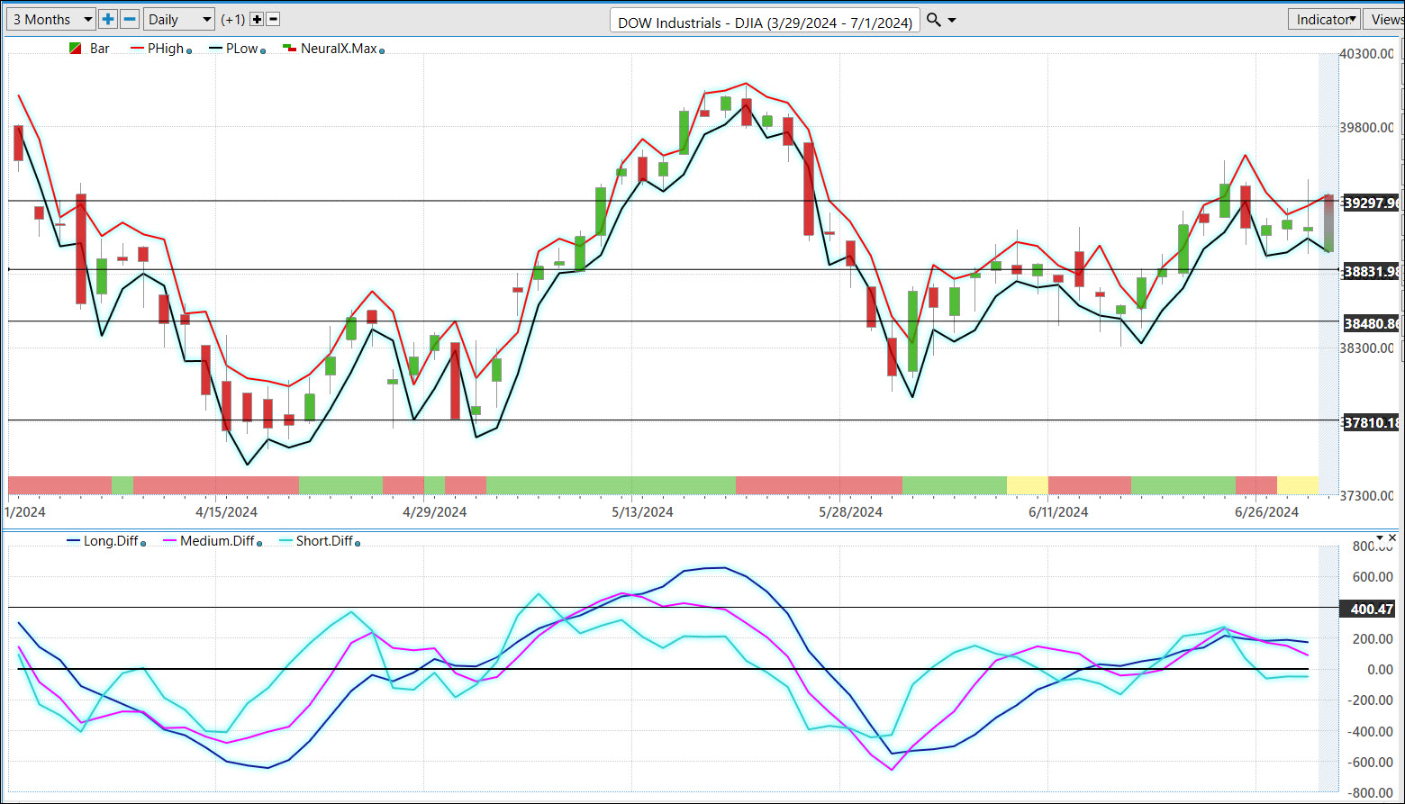The width and height of the screenshot is (1405, 804).
Task: Select the 37810.18 price level marker
Action: tap(1370, 422)
